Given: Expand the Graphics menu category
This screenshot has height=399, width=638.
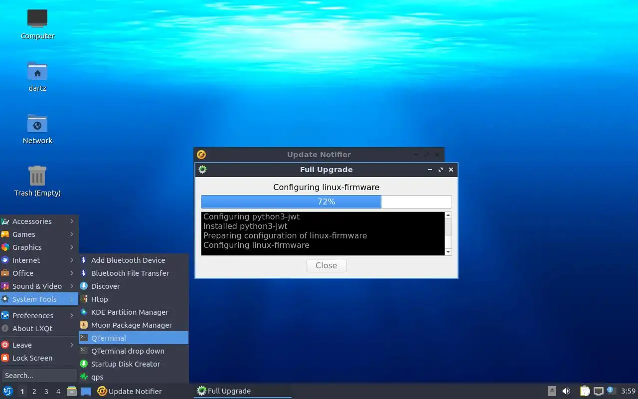Looking at the screenshot, I should click(39, 247).
